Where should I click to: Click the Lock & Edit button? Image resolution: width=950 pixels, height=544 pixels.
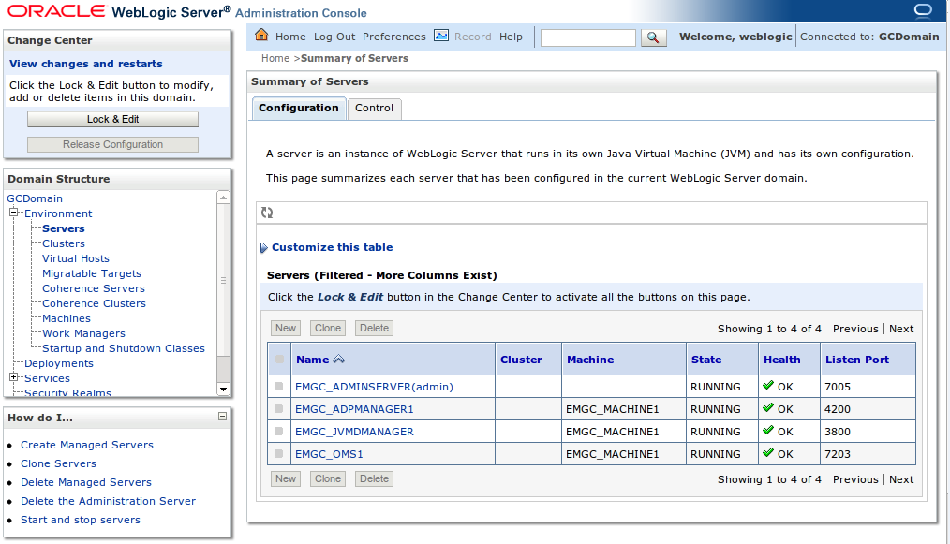pyautogui.click(x=112, y=119)
